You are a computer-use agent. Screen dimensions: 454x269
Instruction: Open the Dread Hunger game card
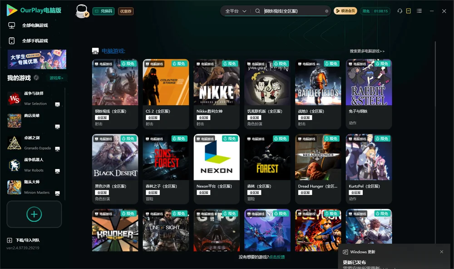click(x=318, y=169)
